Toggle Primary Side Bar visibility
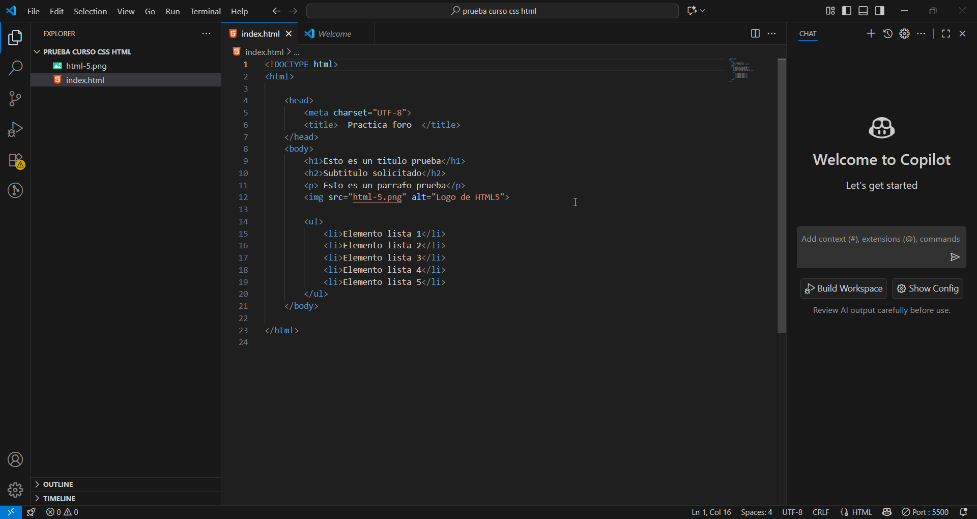The width and height of the screenshot is (977, 519). (x=847, y=11)
